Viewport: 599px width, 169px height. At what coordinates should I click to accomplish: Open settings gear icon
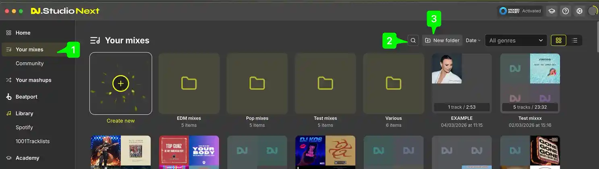point(579,11)
